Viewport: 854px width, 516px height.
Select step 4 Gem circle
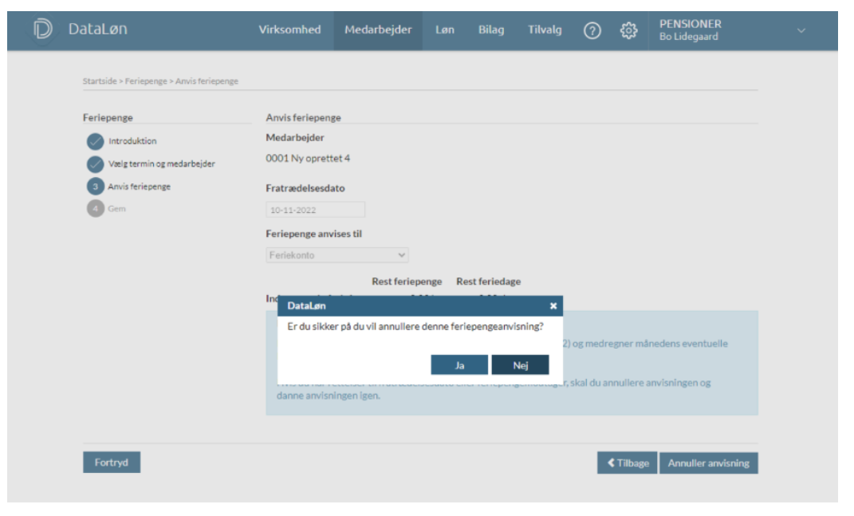95,209
